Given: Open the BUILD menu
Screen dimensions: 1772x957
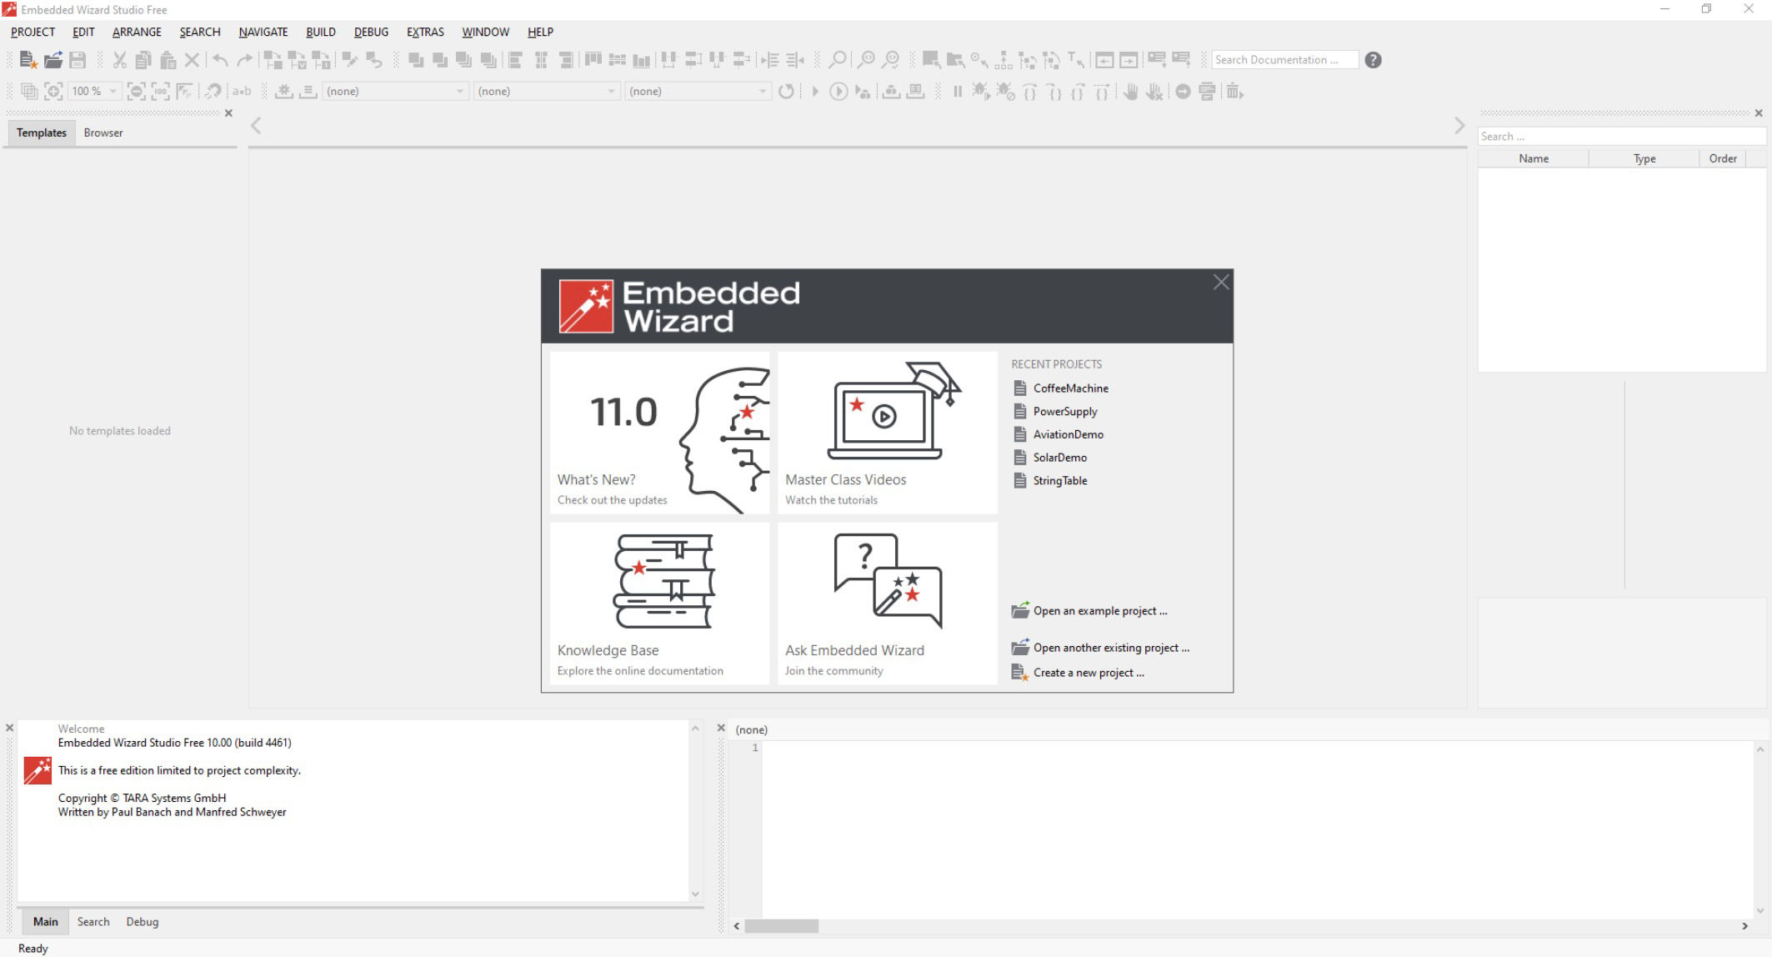Looking at the screenshot, I should click(x=320, y=32).
